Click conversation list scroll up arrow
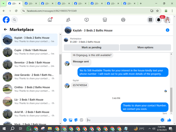The height and width of the screenshot is (132, 176). pyautogui.click(x=60, y=34)
